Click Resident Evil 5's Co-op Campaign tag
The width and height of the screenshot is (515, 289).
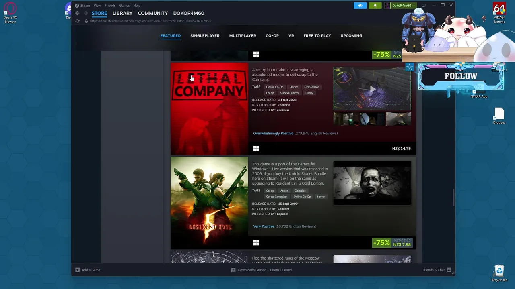coord(276,197)
